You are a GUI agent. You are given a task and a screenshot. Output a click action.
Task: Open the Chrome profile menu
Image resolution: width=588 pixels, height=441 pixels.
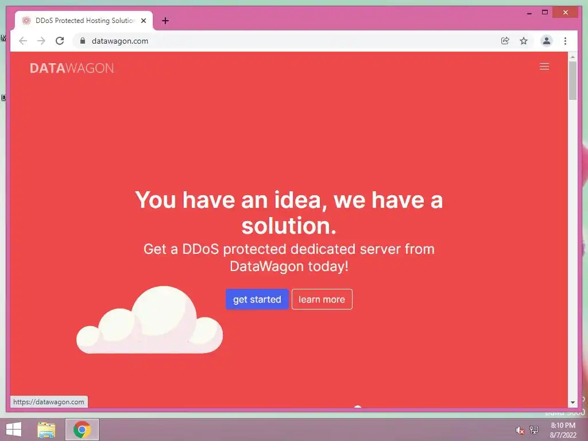tap(547, 41)
